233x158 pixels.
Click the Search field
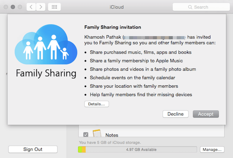pos(201,7)
